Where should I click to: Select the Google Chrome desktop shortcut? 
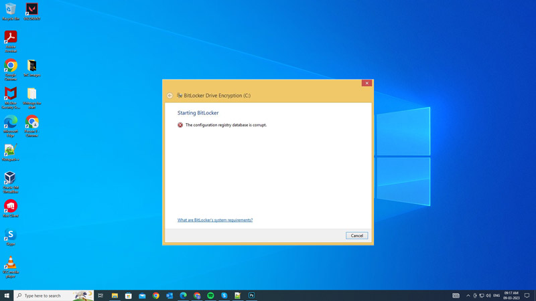[x=11, y=70]
